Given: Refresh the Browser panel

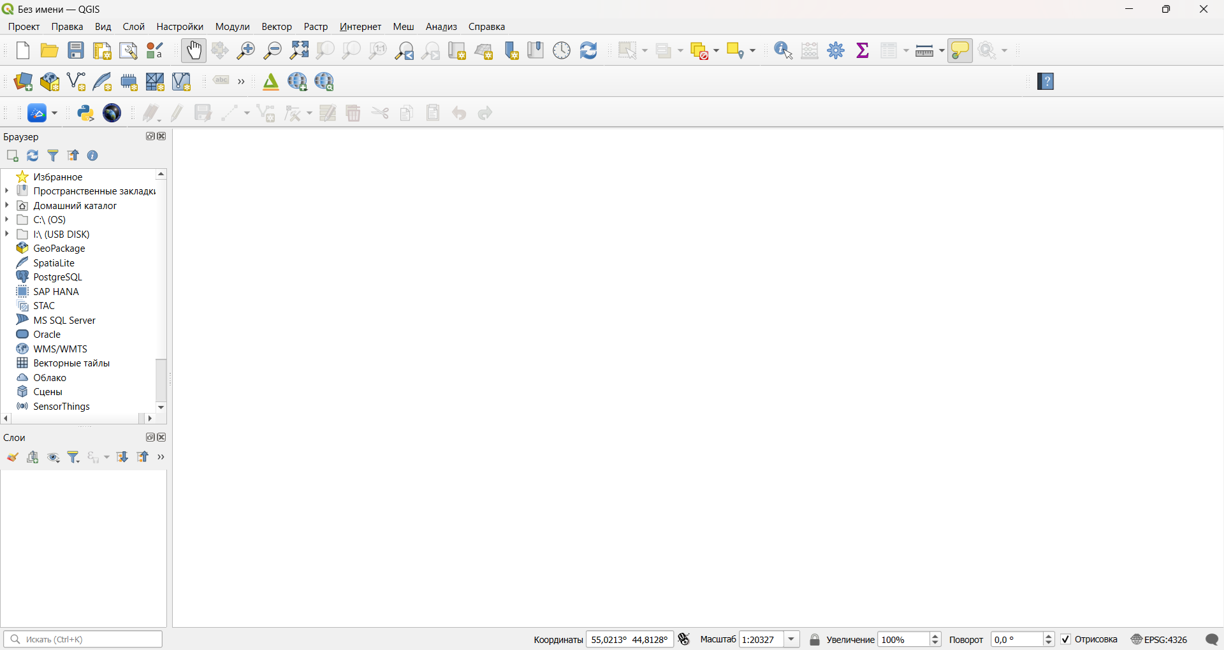Looking at the screenshot, I should (33, 155).
